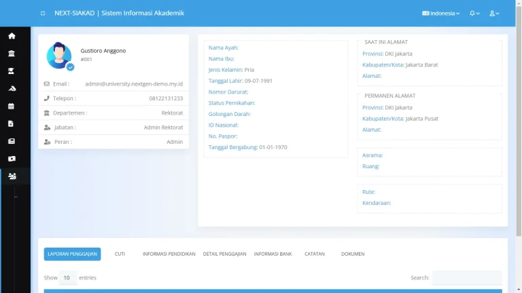Go to the Detail Penggajian tab
This screenshot has height=293, width=522.
pos(224,254)
